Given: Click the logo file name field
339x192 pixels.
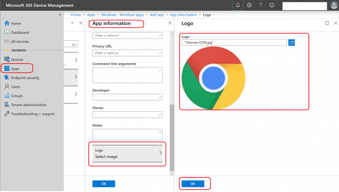Looking at the screenshot, I should pyautogui.click(x=234, y=42).
